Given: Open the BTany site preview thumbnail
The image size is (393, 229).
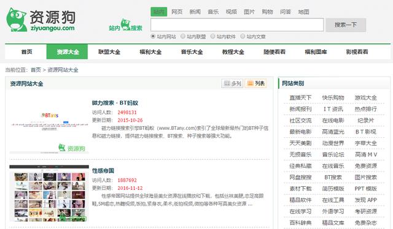Looking at the screenshot, I should [49, 125].
